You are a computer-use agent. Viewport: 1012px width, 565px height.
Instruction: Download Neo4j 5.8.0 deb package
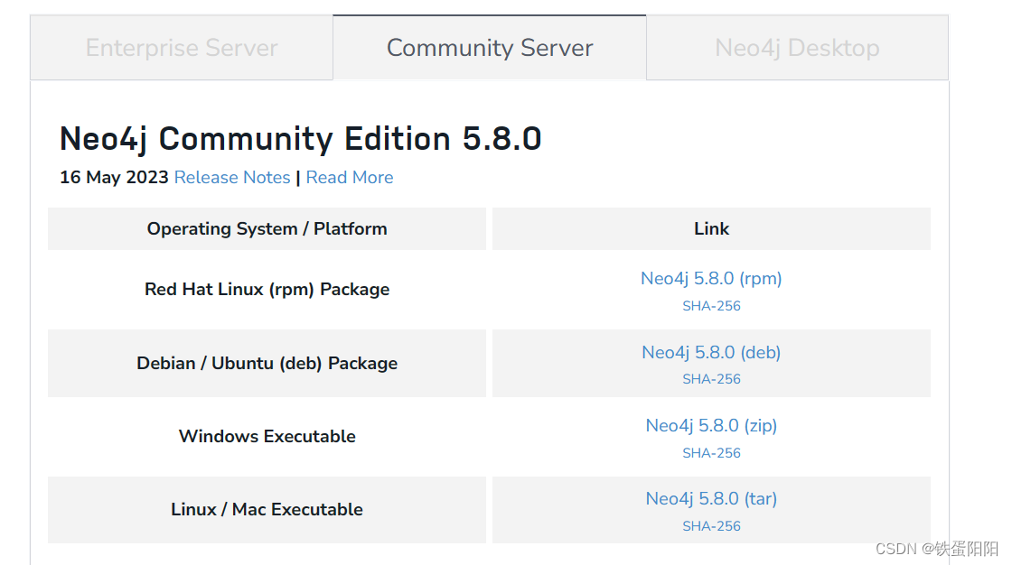click(711, 352)
